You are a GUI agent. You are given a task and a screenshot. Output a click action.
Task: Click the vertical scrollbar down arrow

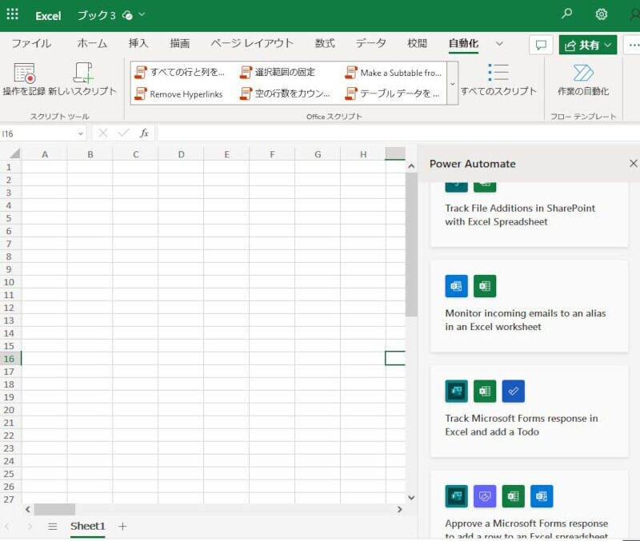click(411, 497)
